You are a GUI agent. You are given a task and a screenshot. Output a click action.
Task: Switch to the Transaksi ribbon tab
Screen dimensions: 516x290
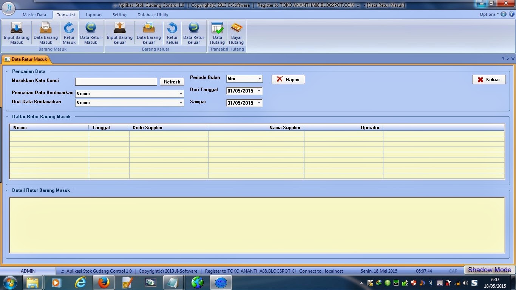coord(66,15)
